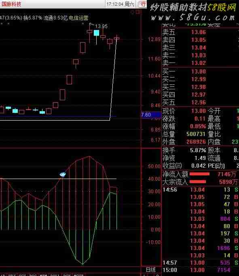
Task: Switch to the BOLL indicator tab
Action: pyautogui.click(x=55, y=275)
